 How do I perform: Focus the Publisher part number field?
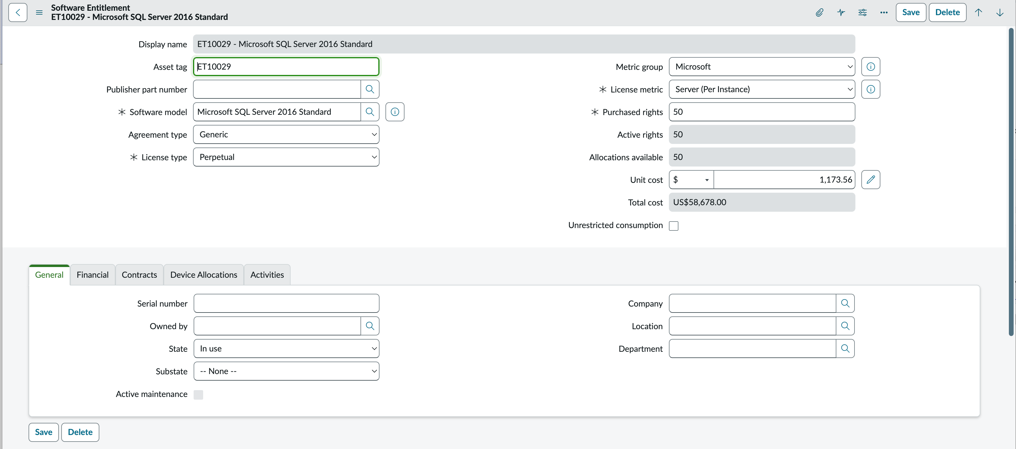[277, 89]
